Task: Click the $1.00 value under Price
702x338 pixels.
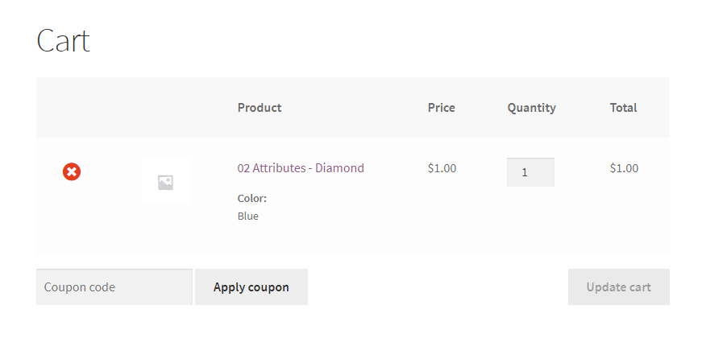Action: [x=442, y=168]
